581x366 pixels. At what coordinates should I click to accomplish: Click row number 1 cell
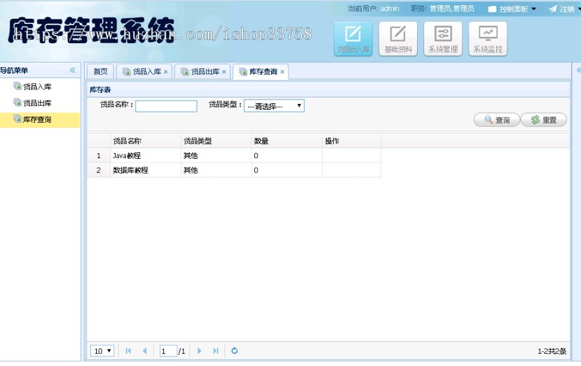pos(99,156)
